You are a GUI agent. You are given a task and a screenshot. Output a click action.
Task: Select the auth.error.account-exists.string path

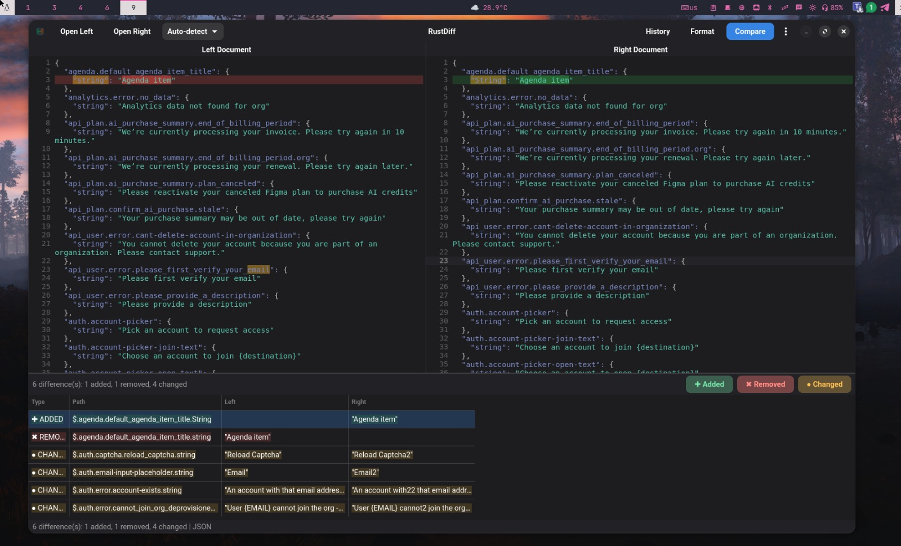pyautogui.click(x=127, y=490)
